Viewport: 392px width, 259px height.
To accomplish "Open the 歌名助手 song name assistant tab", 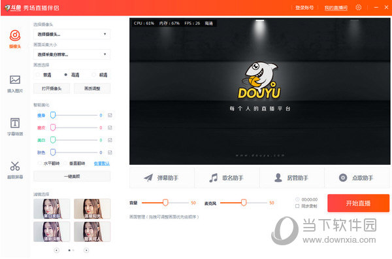I will coord(227,178).
